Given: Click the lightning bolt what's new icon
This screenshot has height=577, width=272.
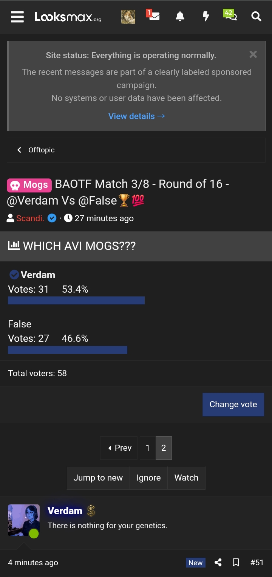Looking at the screenshot, I should (x=206, y=17).
